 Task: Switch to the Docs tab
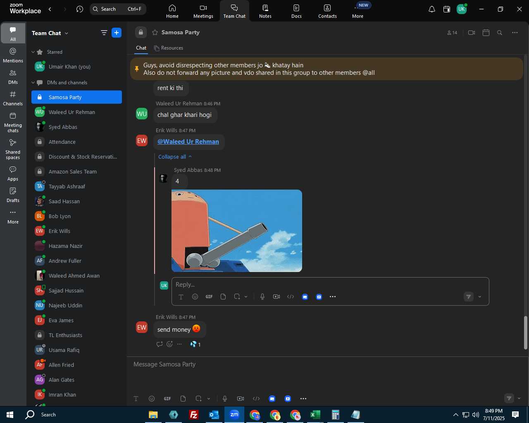click(x=296, y=11)
